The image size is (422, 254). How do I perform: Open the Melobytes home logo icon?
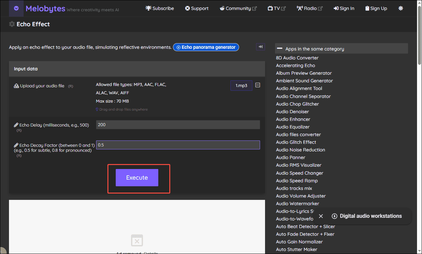(x=16, y=8)
